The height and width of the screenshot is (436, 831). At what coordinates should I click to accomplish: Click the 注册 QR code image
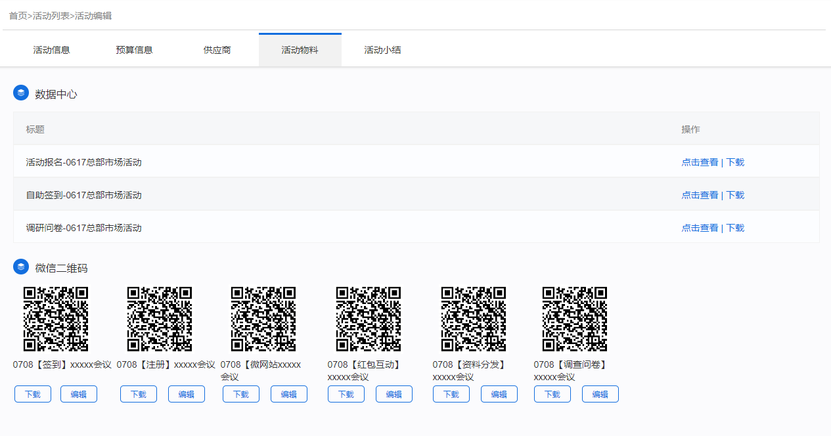coord(160,319)
